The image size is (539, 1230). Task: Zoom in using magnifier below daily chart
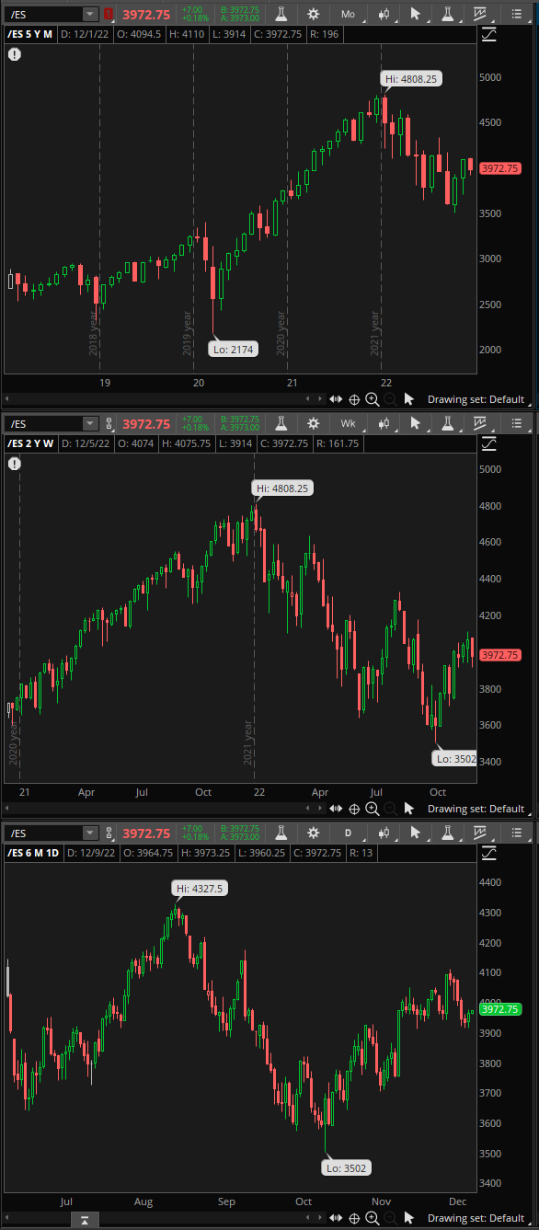point(372,1218)
